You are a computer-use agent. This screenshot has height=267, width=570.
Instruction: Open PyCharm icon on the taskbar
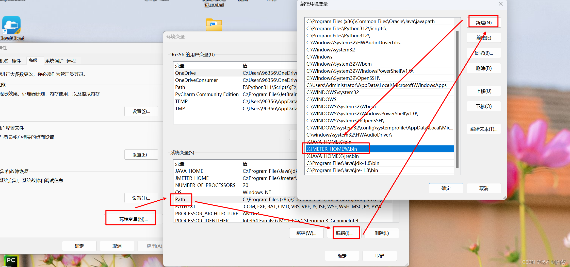(11, 261)
